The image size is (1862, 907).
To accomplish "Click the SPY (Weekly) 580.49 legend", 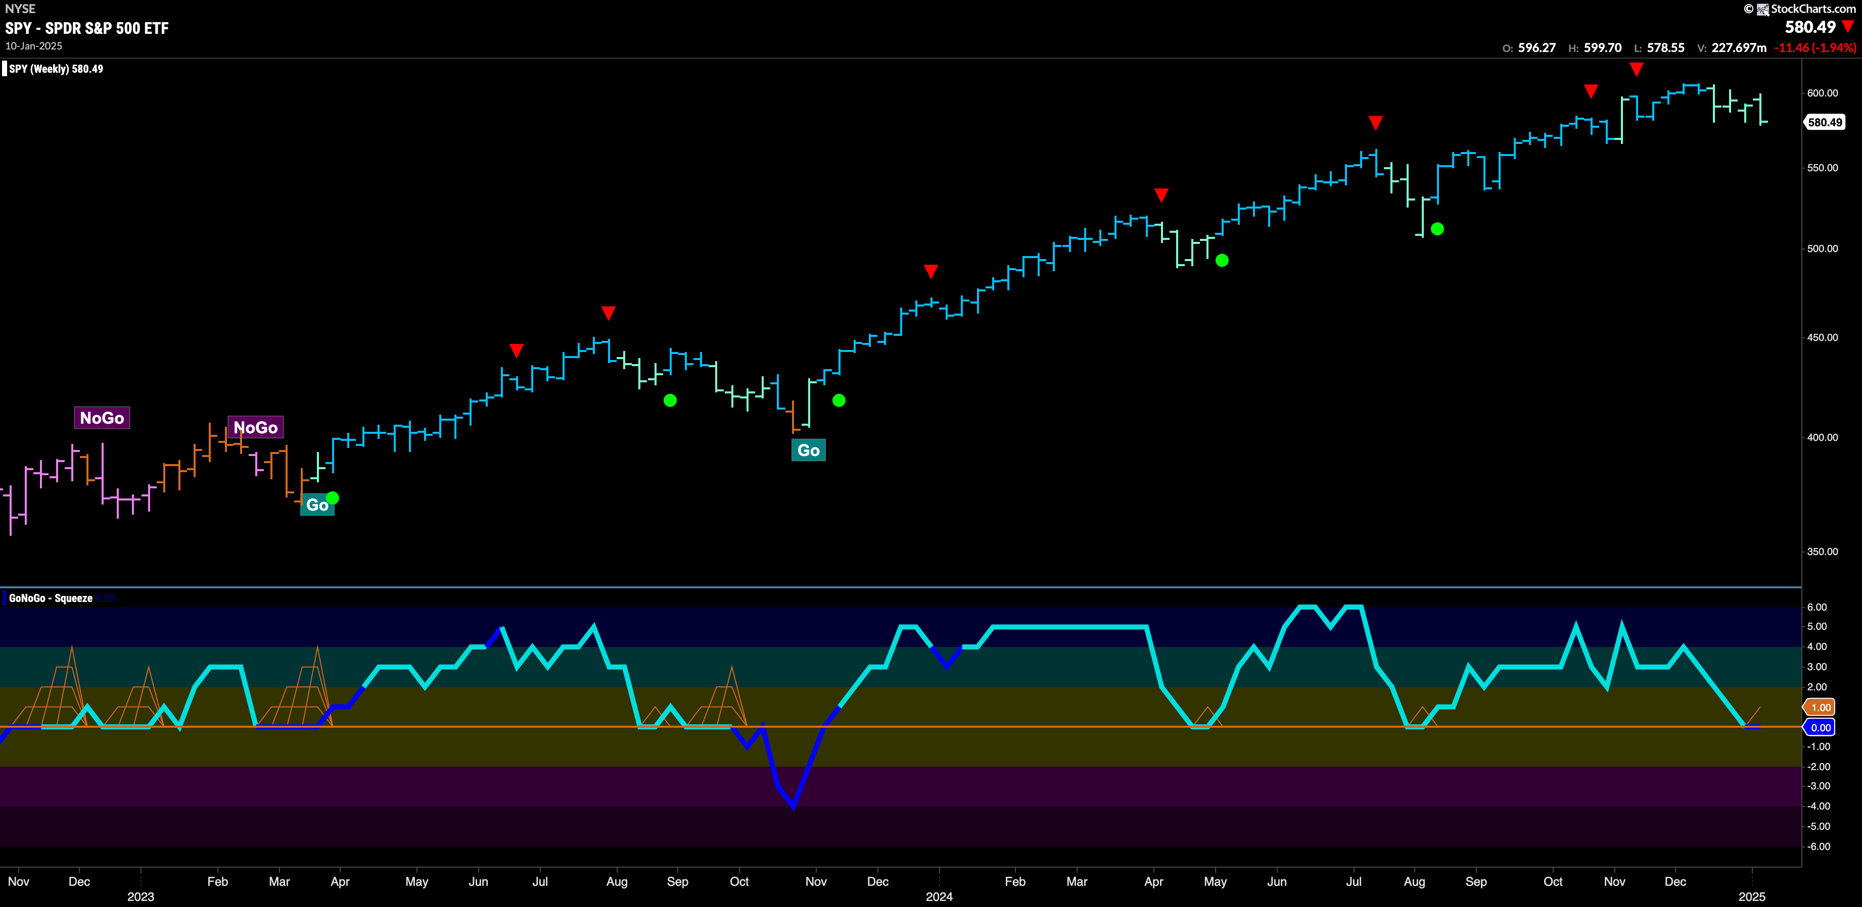I will (x=56, y=69).
